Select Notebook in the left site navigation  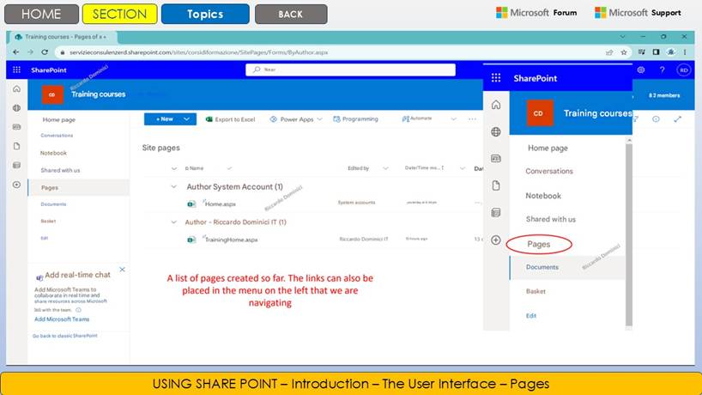point(53,153)
